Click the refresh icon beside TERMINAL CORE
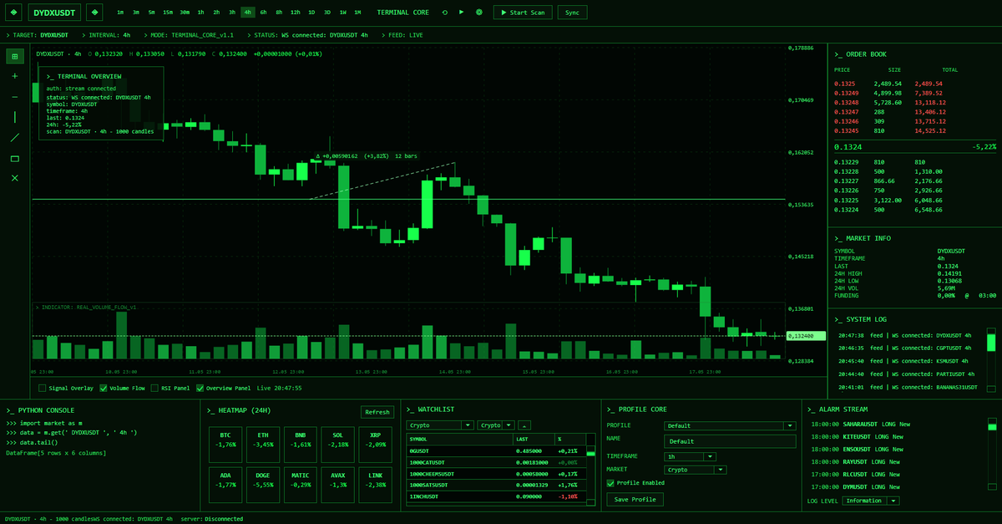This screenshot has height=524, width=1002. click(444, 13)
